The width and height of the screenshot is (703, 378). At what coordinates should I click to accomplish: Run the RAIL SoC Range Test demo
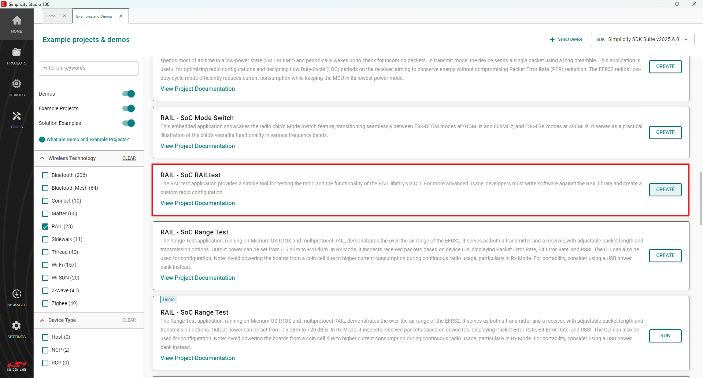(x=665, y=336)
